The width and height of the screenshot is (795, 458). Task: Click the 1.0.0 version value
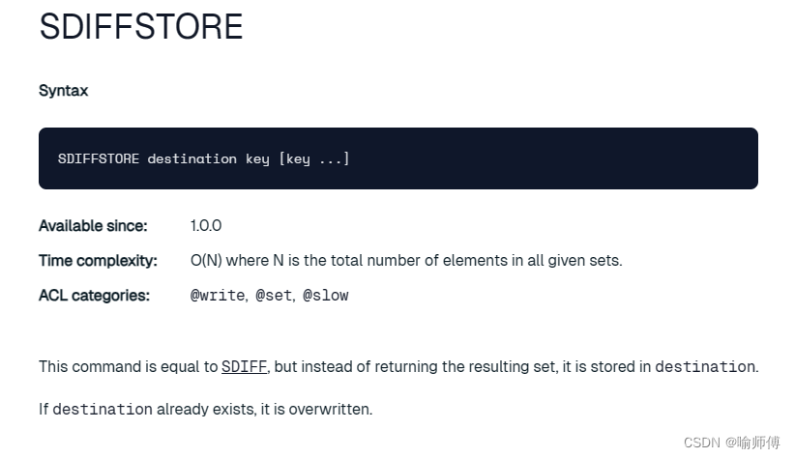coord(206,225)
